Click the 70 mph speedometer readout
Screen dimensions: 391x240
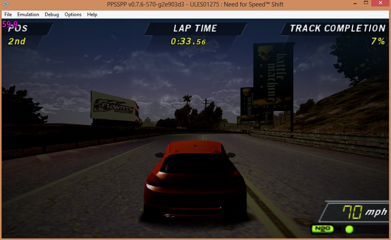point(363,212)
